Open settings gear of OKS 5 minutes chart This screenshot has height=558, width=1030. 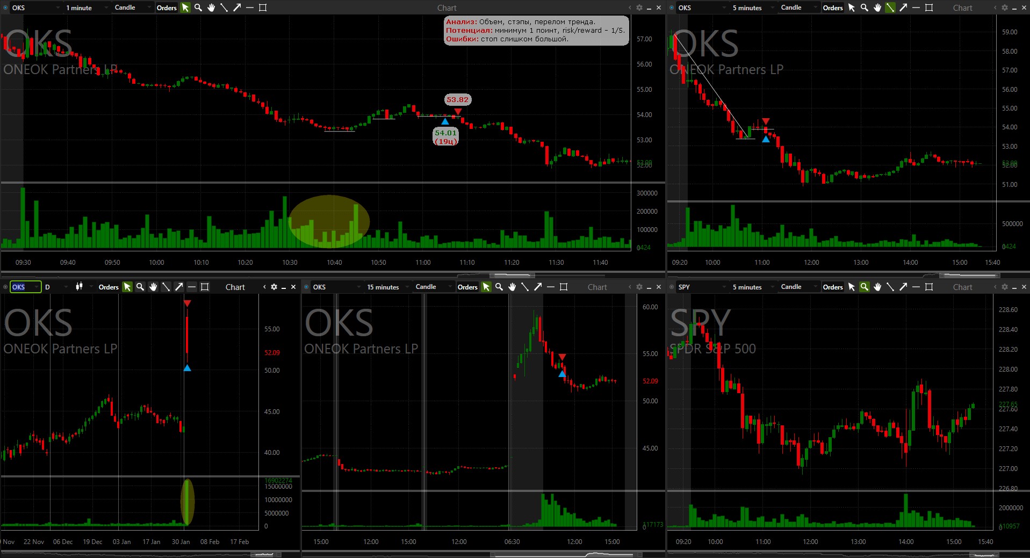click(x=1005, y=8)
